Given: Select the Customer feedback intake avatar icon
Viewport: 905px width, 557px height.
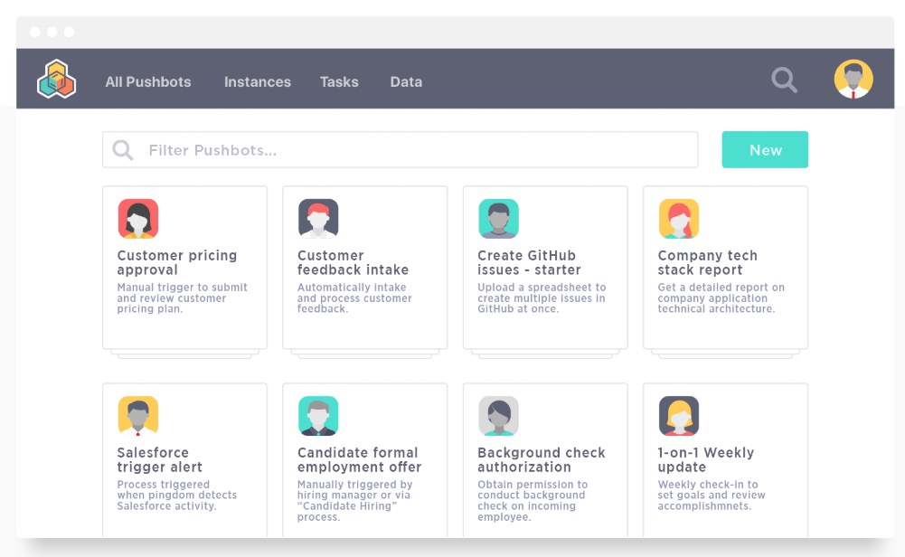Looking at the screenshot, I should click(318, 219).
